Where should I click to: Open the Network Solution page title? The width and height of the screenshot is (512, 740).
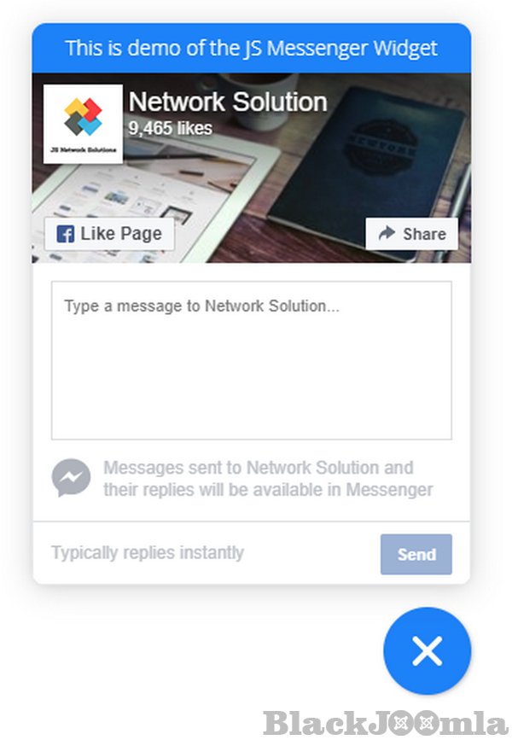click(x=228, y=102)
